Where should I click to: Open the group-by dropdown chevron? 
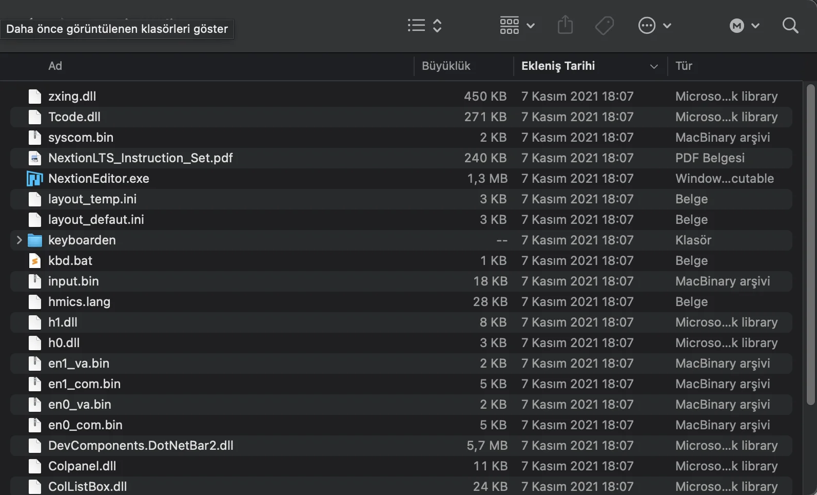click(x=531, y=25)
